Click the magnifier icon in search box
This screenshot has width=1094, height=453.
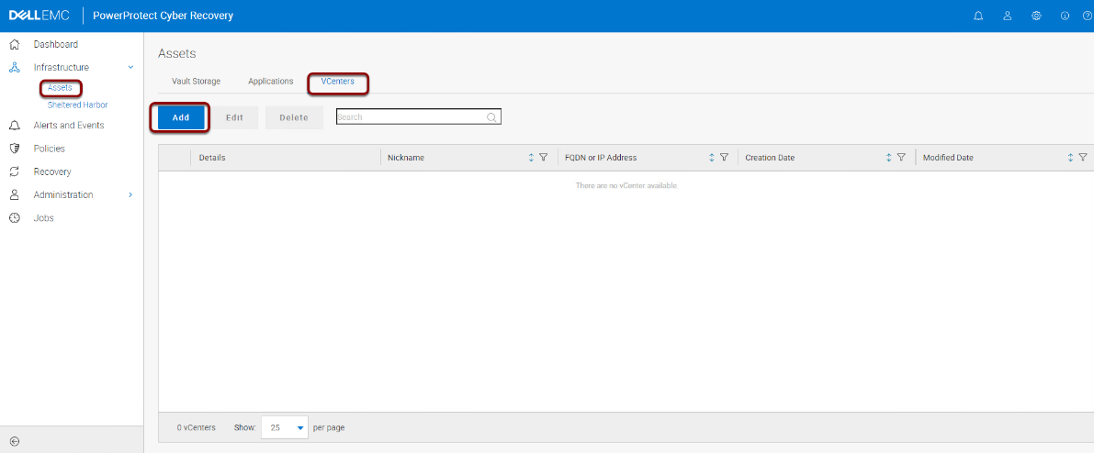point(491,117)
